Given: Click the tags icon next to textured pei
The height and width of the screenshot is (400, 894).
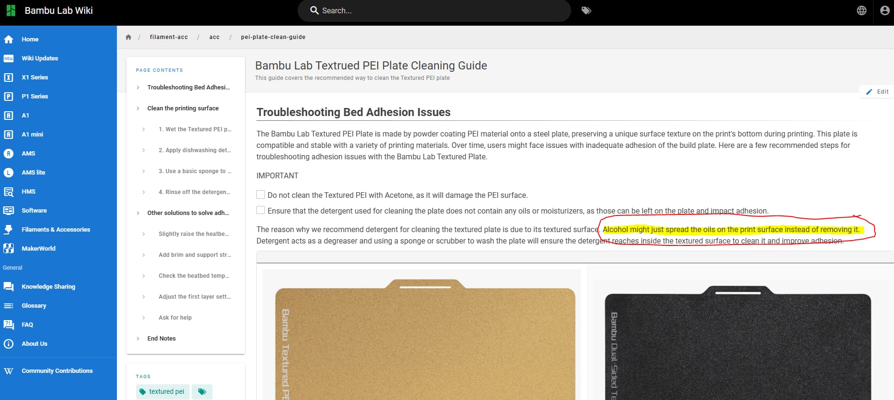Looking at the screenshot, I should tap(202, 392).
